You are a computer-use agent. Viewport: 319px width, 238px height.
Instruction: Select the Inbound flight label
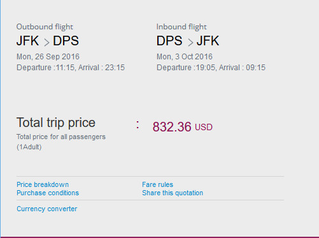click(181, 27)
